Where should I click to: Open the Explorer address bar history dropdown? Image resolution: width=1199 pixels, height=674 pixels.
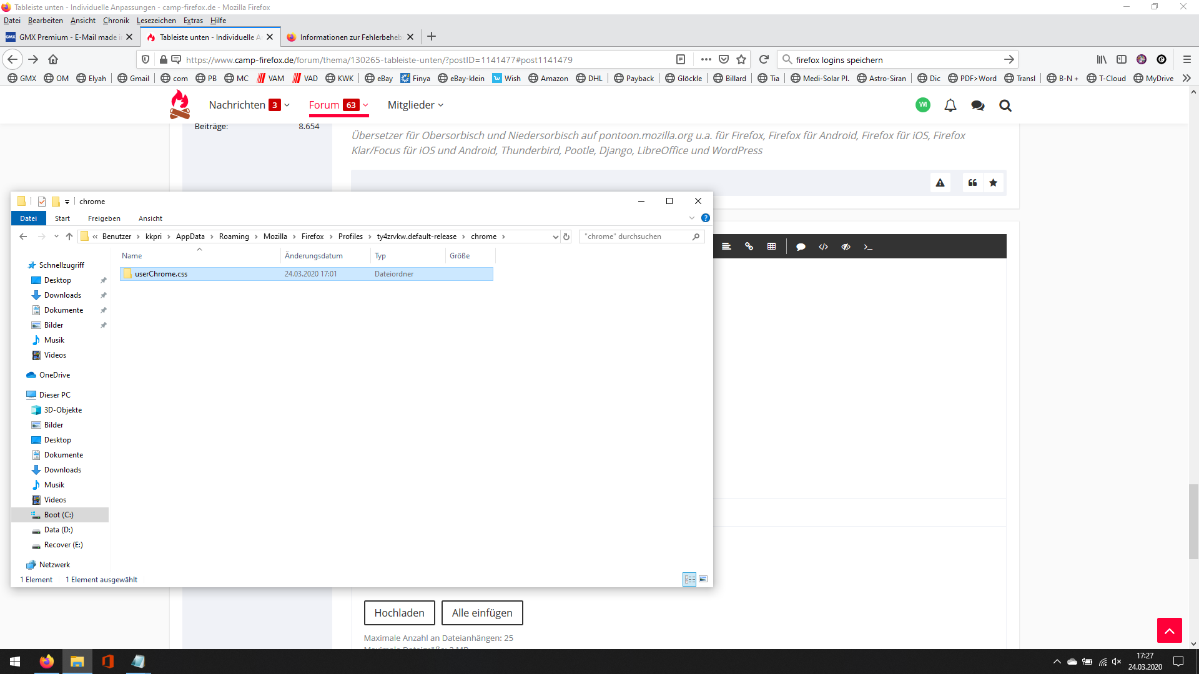click(x=555, y=237)
